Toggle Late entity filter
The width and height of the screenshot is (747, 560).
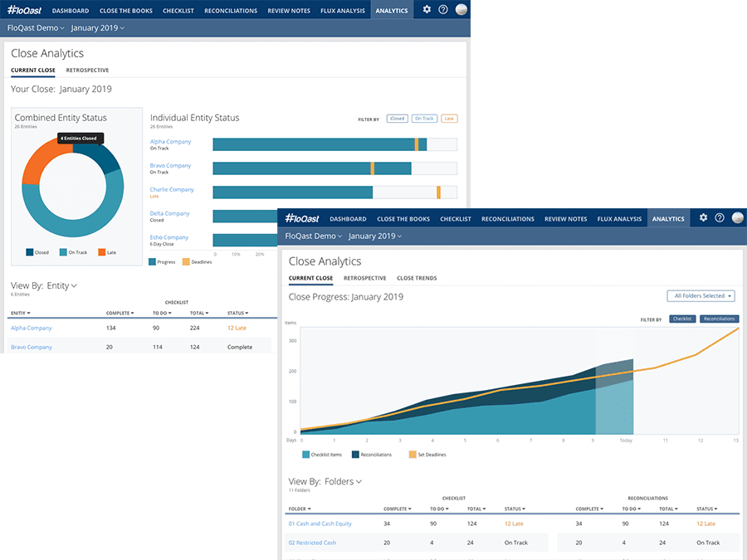pyautogui.click(x=449, y=119)
